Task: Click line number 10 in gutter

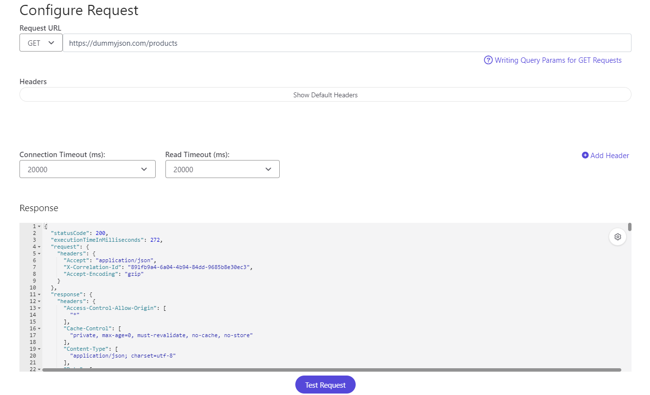Action: (33, 287)
